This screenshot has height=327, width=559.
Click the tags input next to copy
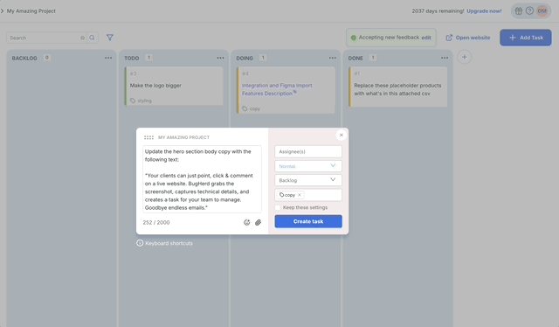coord(322,195)
